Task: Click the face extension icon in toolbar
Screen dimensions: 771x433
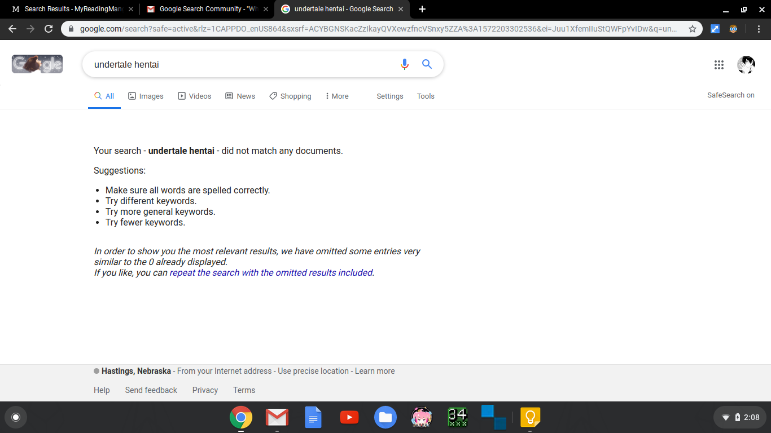Action: pyautogui.click(x=733, y=29)
